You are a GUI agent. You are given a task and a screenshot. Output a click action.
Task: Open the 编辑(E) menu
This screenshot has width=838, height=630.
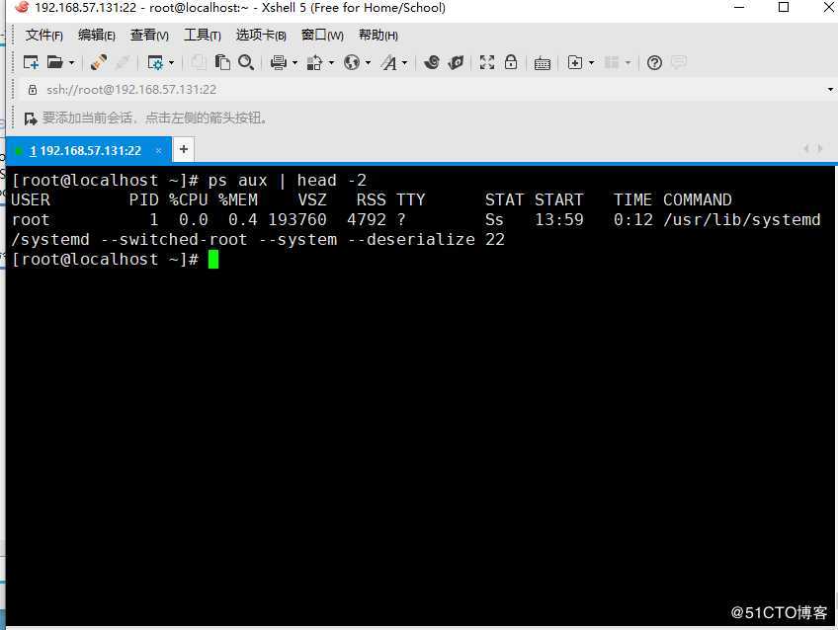click(96, 36)
